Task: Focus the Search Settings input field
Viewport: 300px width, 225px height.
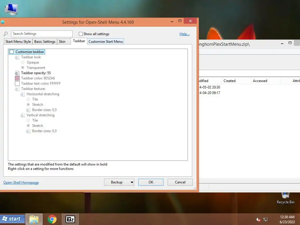Action: [x=42, y=34]
